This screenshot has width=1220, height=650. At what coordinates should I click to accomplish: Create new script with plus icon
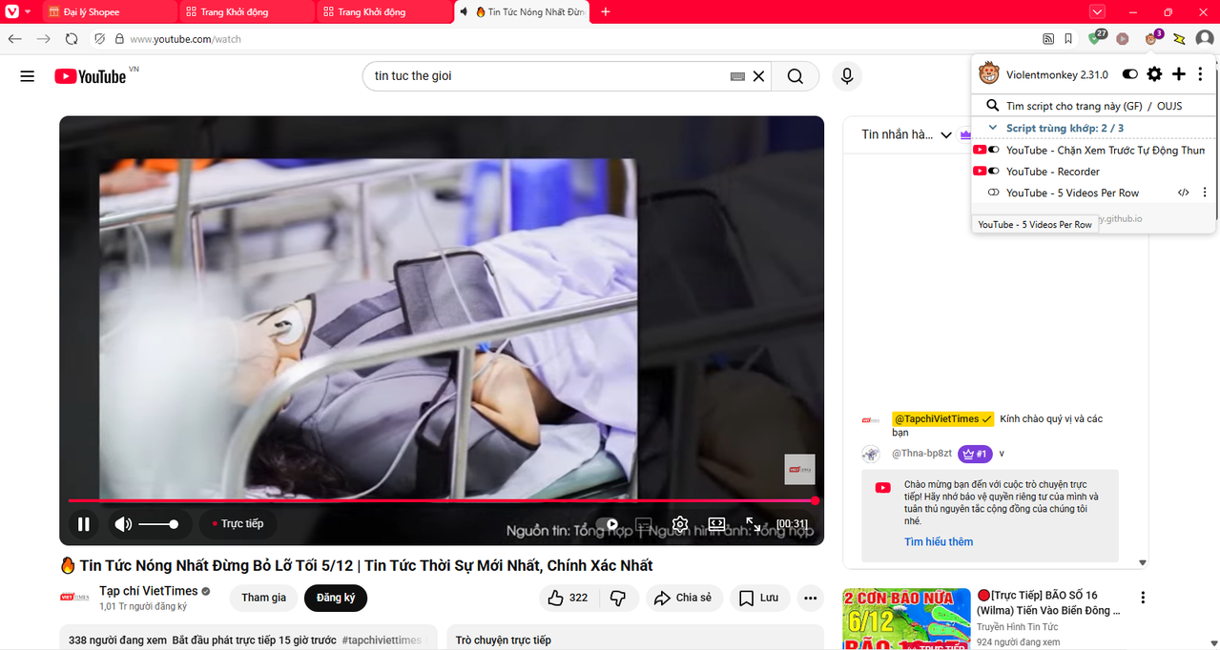1179,74
